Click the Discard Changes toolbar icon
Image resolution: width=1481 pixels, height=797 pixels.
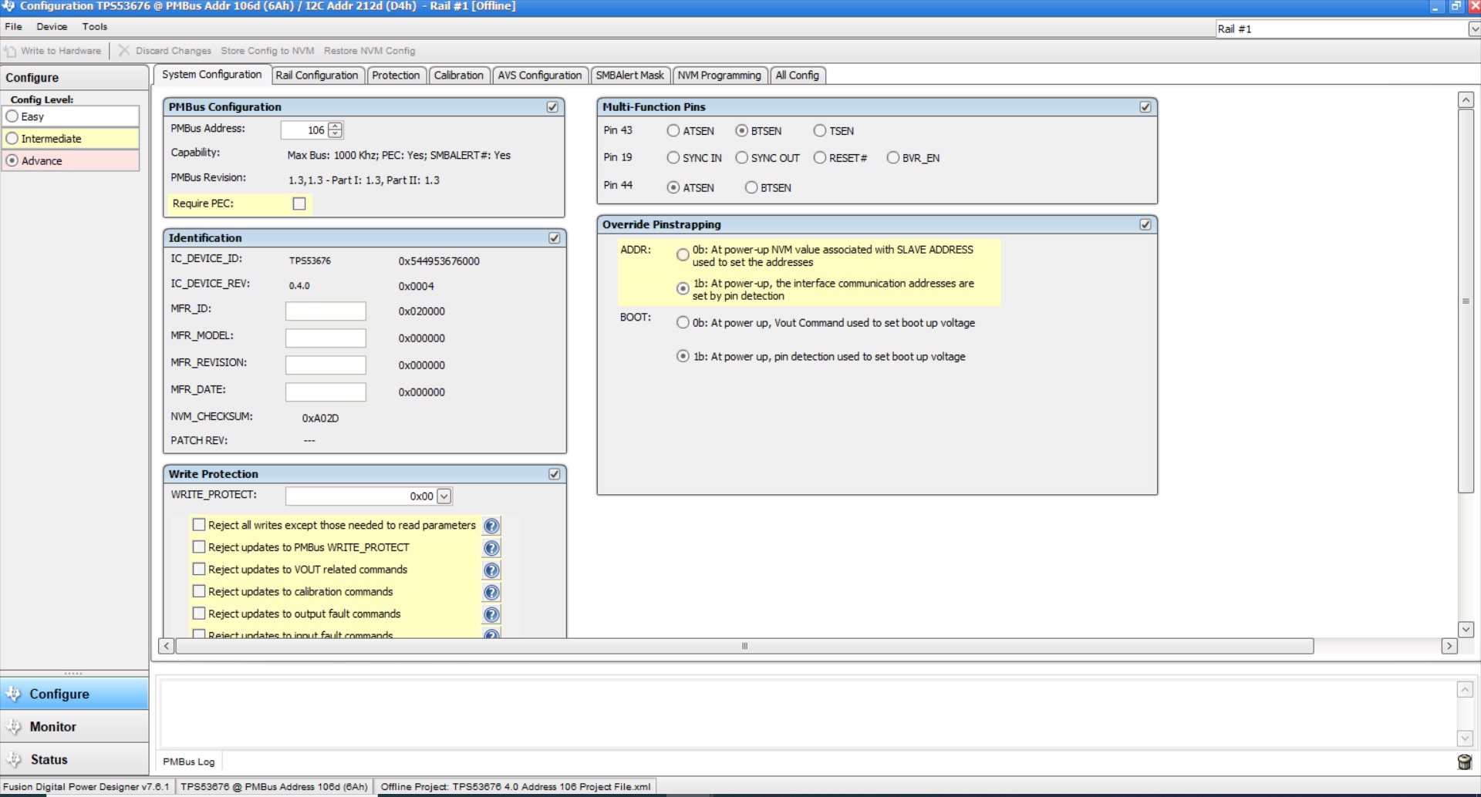click(x=123, y=51)
